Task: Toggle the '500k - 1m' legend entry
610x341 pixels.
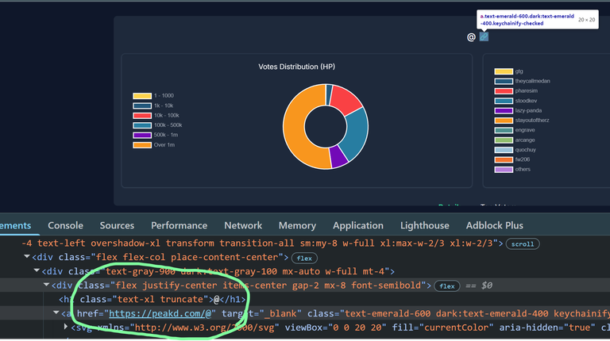Action: coord(155,135)
